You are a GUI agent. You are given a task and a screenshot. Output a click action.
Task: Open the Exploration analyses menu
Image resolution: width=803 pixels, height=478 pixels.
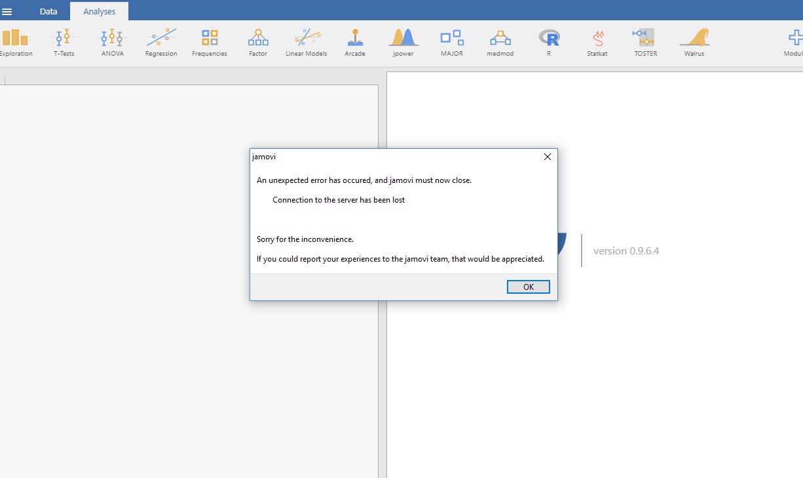pos(16,43)
